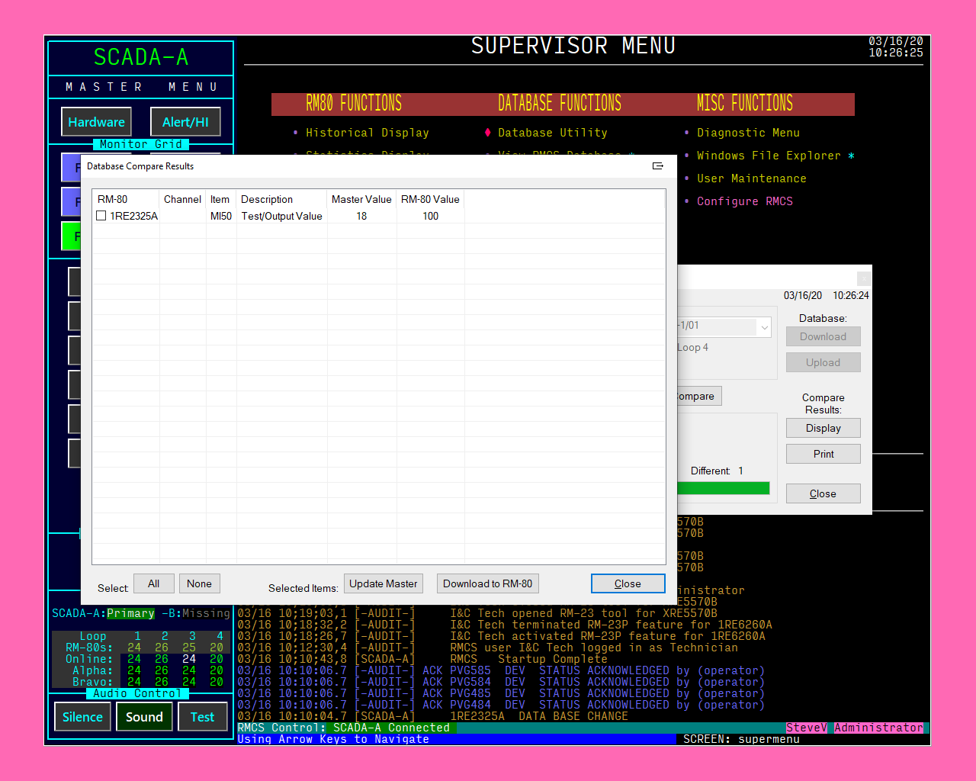
Task: Print the compare results
Action: tap(823, 455)
